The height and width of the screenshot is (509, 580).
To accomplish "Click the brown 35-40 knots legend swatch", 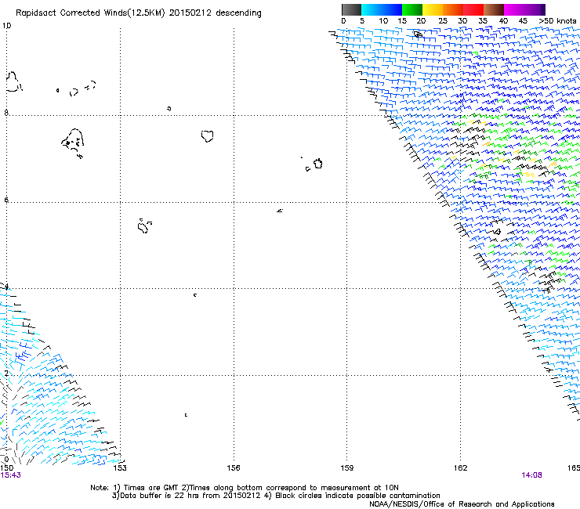I will pyautogui.click(x=494, y=9).
